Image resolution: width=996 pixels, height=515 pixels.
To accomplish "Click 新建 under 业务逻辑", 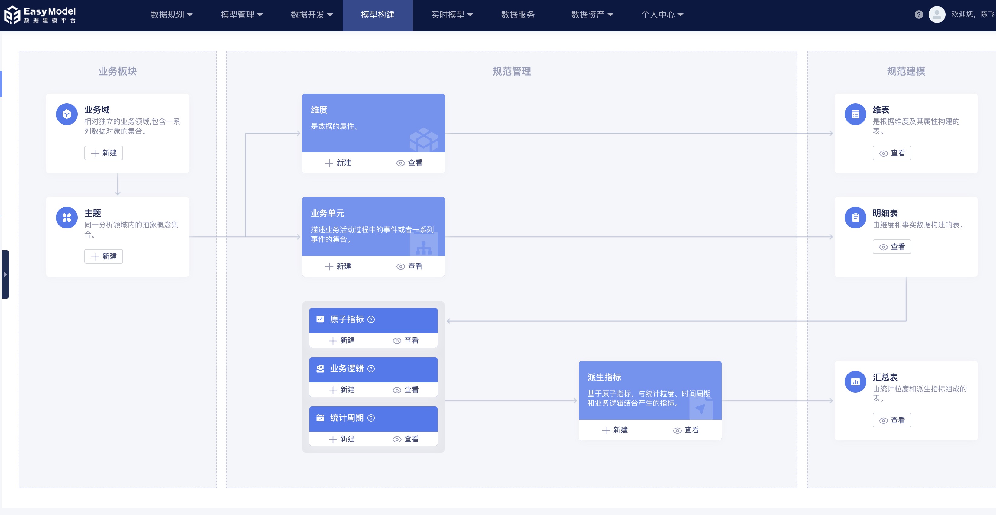I will point(342,390).
